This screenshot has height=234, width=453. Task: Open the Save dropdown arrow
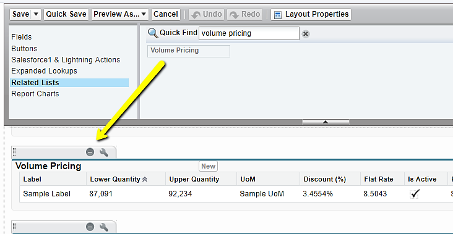click(36, 14)
